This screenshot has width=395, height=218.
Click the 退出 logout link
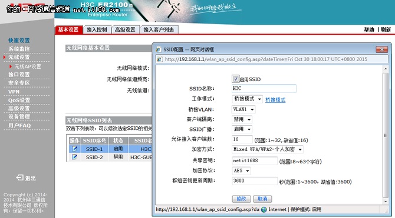pos(30,178)
